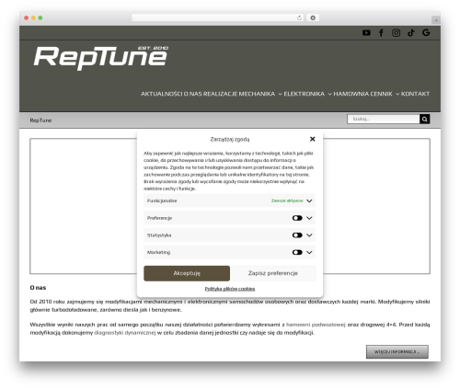Open the Facebook social icon

point(381,33)
